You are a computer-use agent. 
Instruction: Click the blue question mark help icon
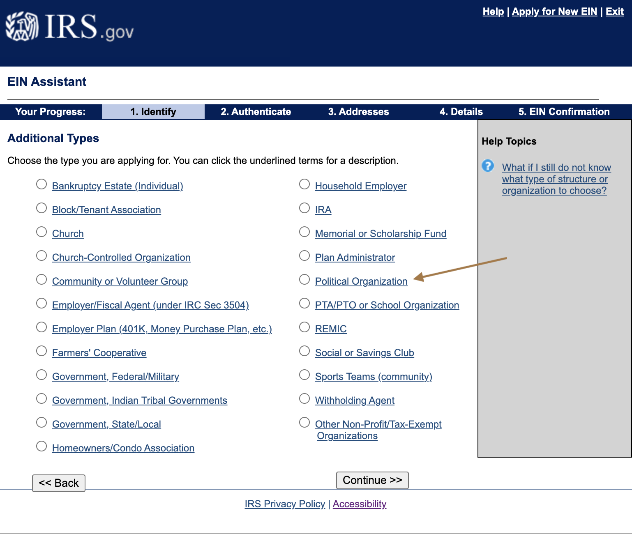point(488,166)
